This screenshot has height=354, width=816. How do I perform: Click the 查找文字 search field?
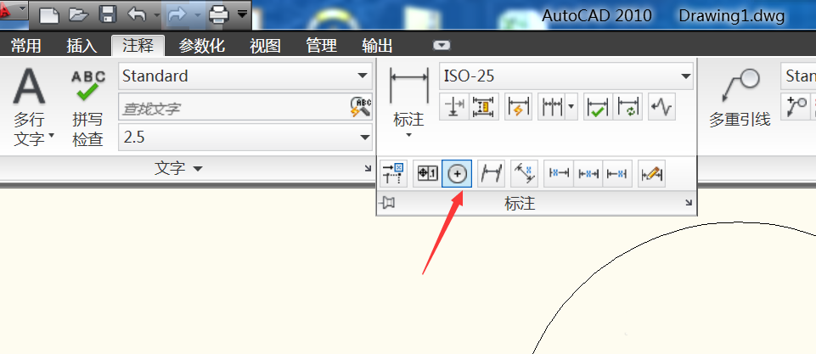click(234, 109)
